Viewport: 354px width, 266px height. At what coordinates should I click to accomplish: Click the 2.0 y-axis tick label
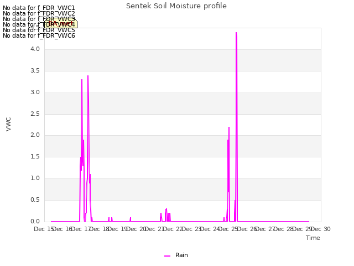pos(35,135)
